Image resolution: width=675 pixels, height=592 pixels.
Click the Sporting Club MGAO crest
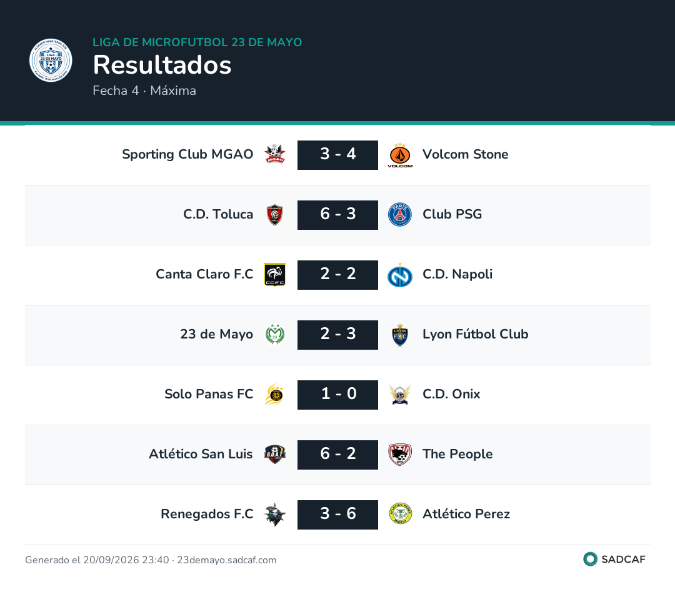coord(274,154)
